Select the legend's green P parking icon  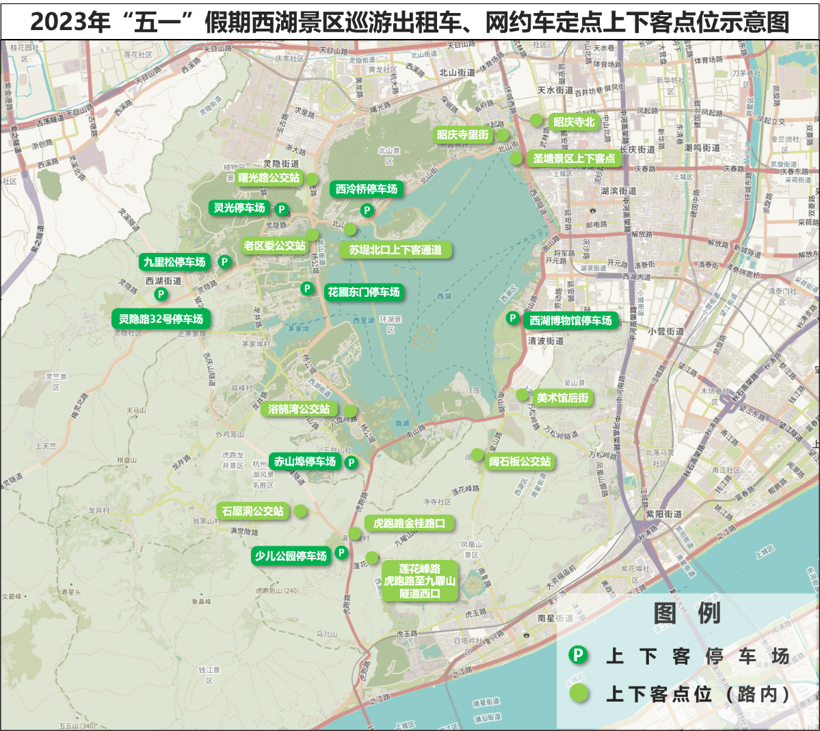click(579, 654)
